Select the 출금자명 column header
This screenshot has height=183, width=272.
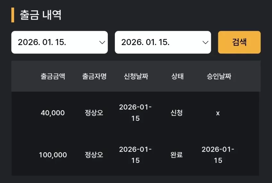coord(94,76)
